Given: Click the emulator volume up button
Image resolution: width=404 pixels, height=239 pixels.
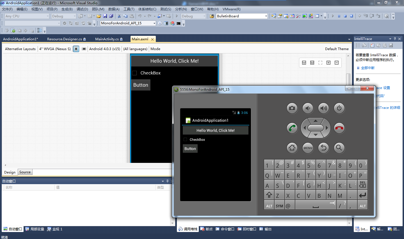Looking at the screenshot, I should (324, 108).
